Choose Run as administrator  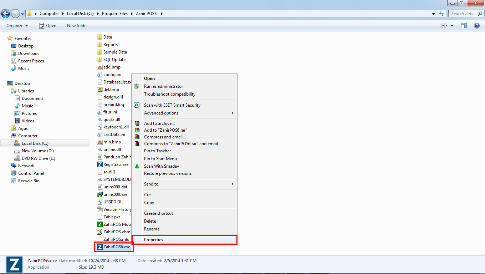(x=184, y=86)
